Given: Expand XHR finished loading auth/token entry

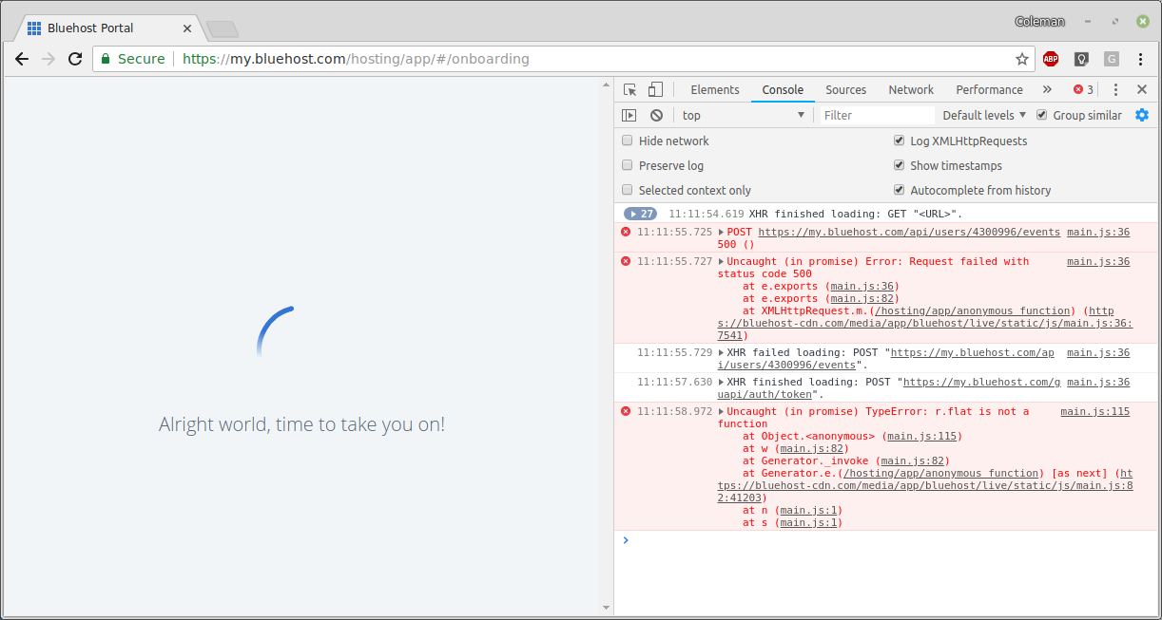Looking at the screenshot, I should [722, 383].
